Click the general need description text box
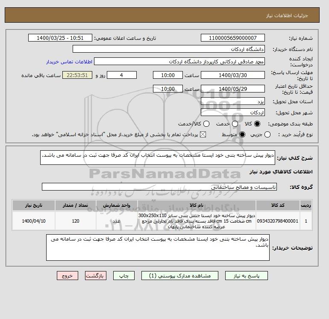Screen dimensions: 329x319 [x=158, y=158]
